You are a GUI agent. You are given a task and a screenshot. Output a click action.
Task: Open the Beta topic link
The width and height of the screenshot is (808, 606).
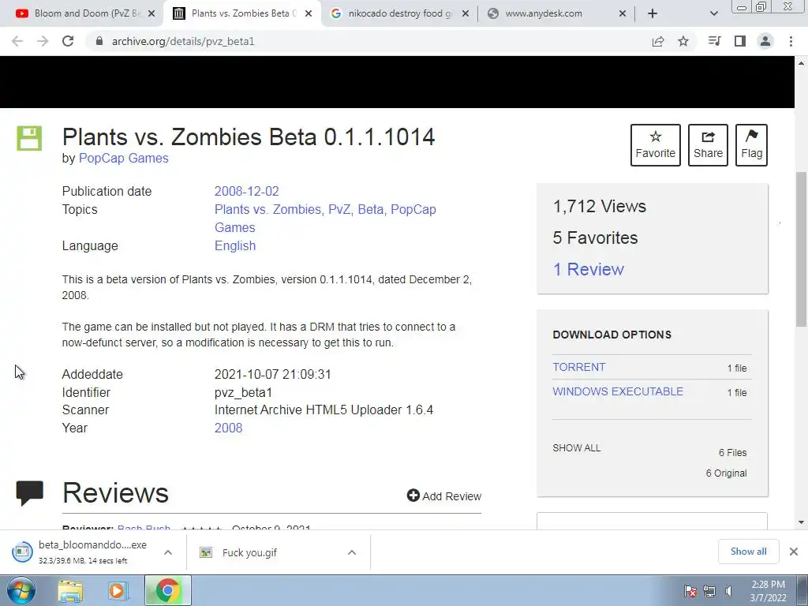tap(371, 209)
